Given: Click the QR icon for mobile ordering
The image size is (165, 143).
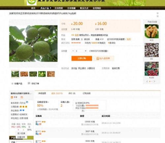Looking at the screenshot, I should [29, 83].
